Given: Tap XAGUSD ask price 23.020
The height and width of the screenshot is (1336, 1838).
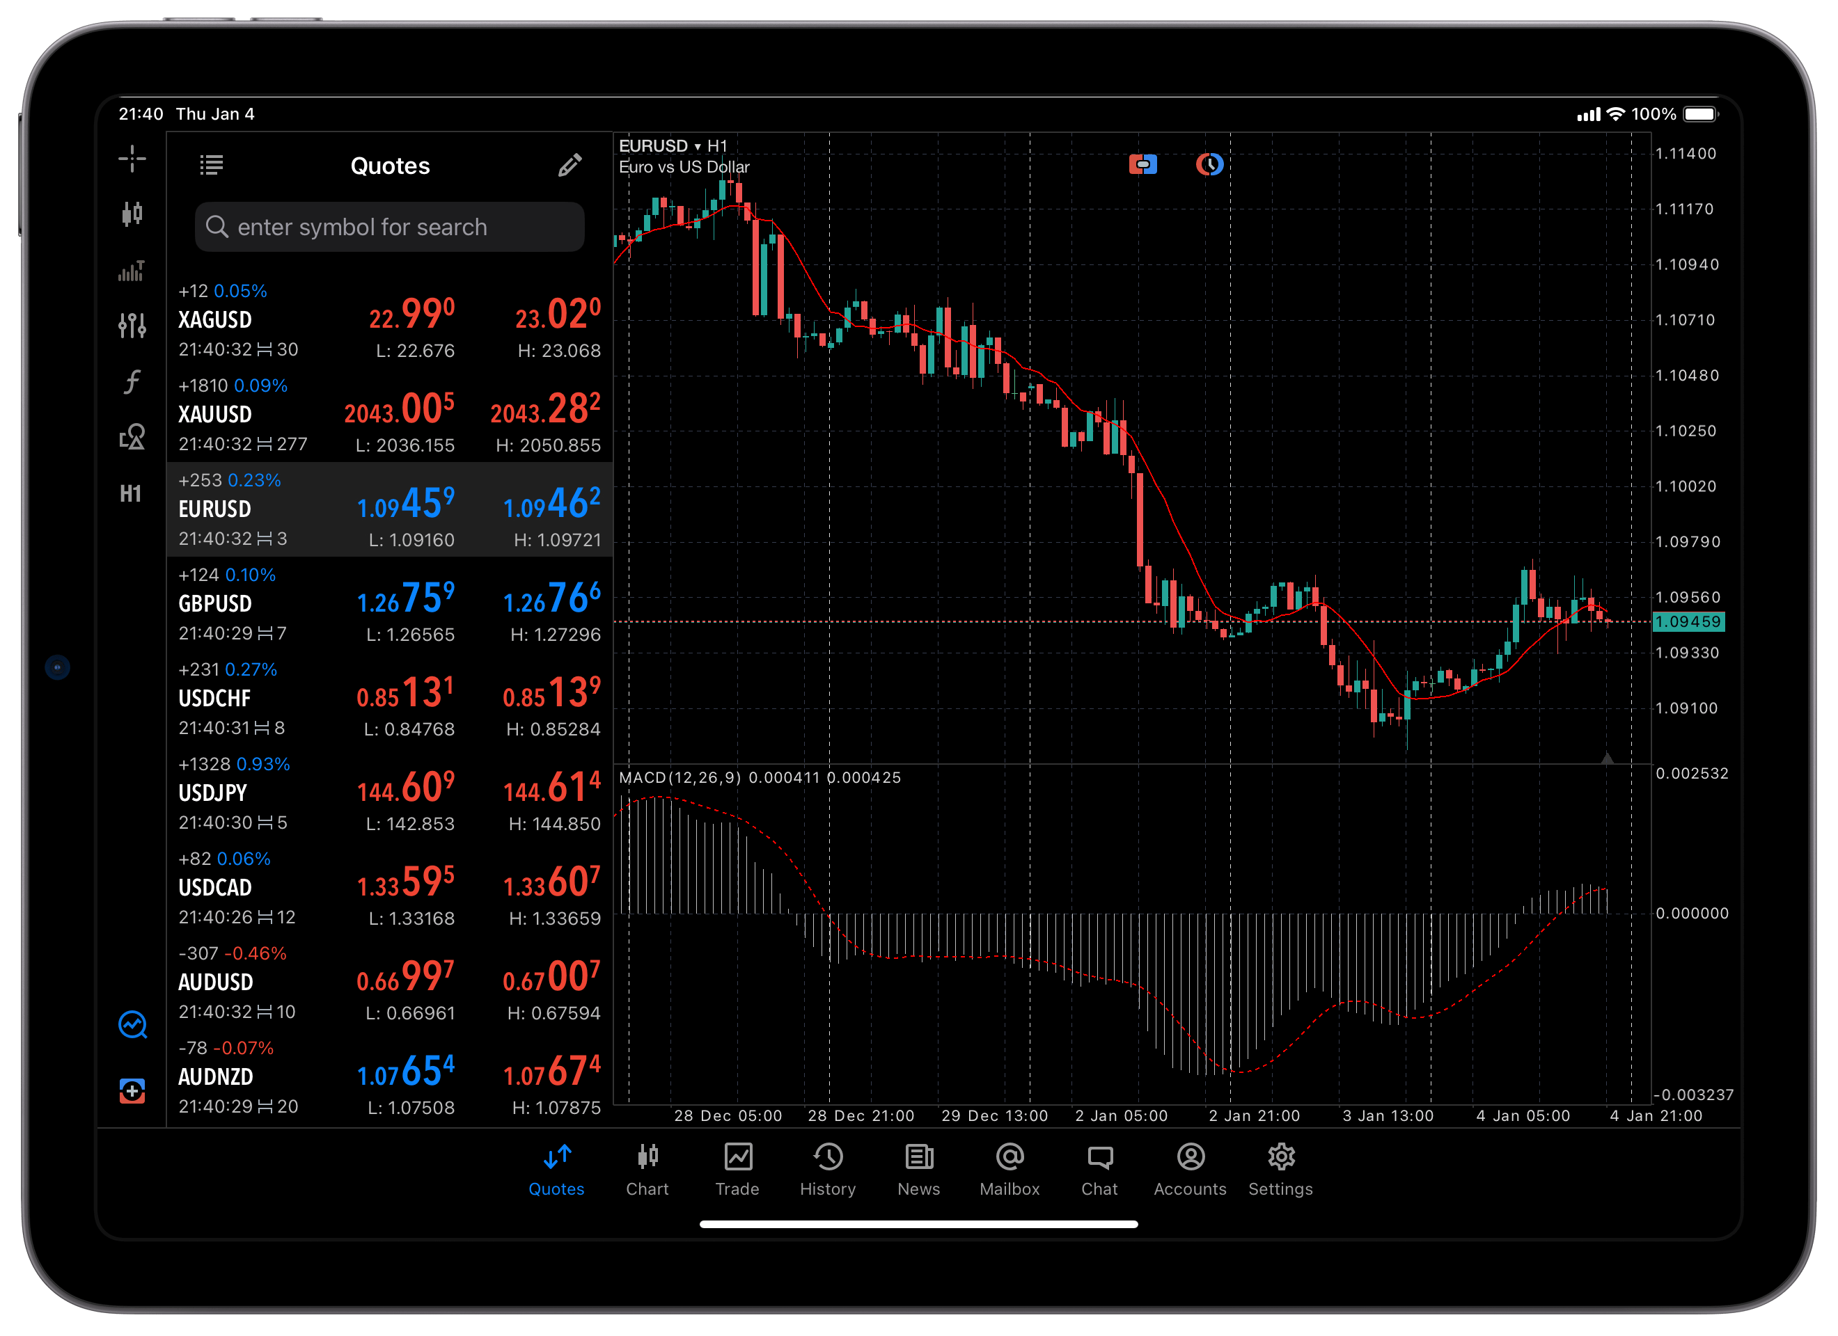Looking at the screenshot, I should tap(558, 315).
